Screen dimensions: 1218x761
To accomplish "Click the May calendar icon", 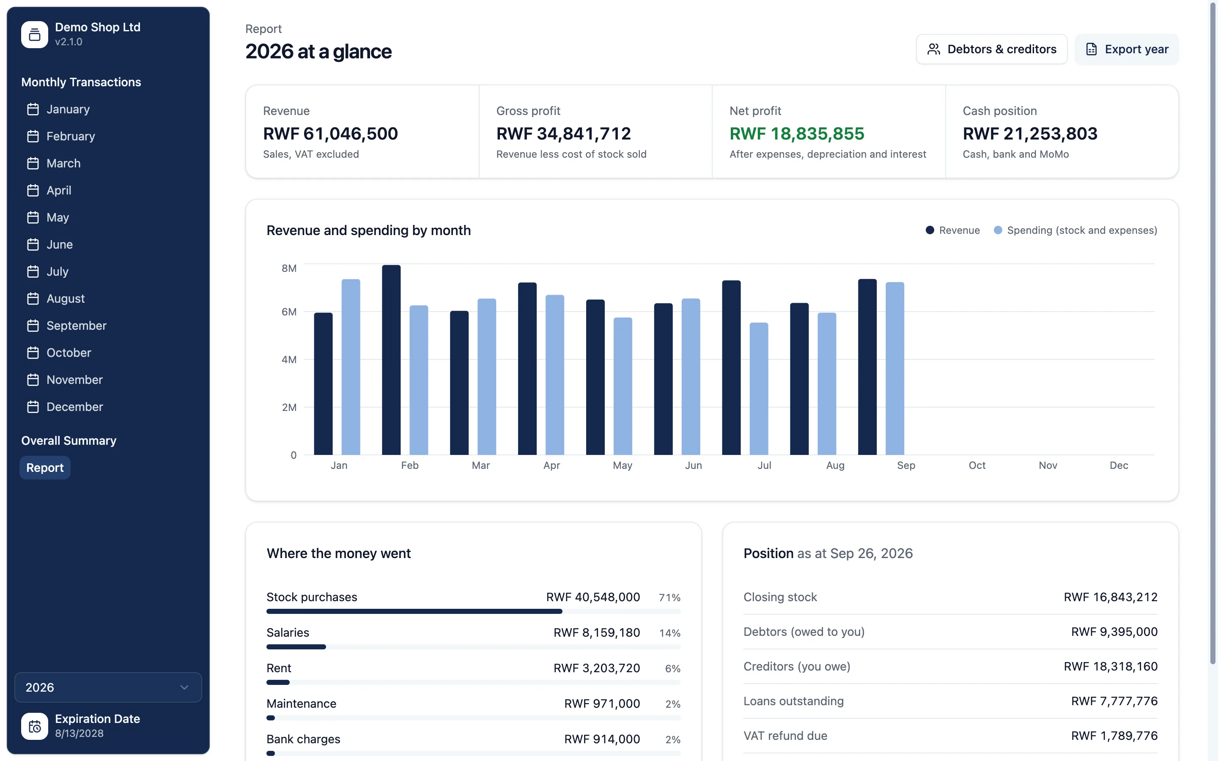I will (x=33, y=217).
